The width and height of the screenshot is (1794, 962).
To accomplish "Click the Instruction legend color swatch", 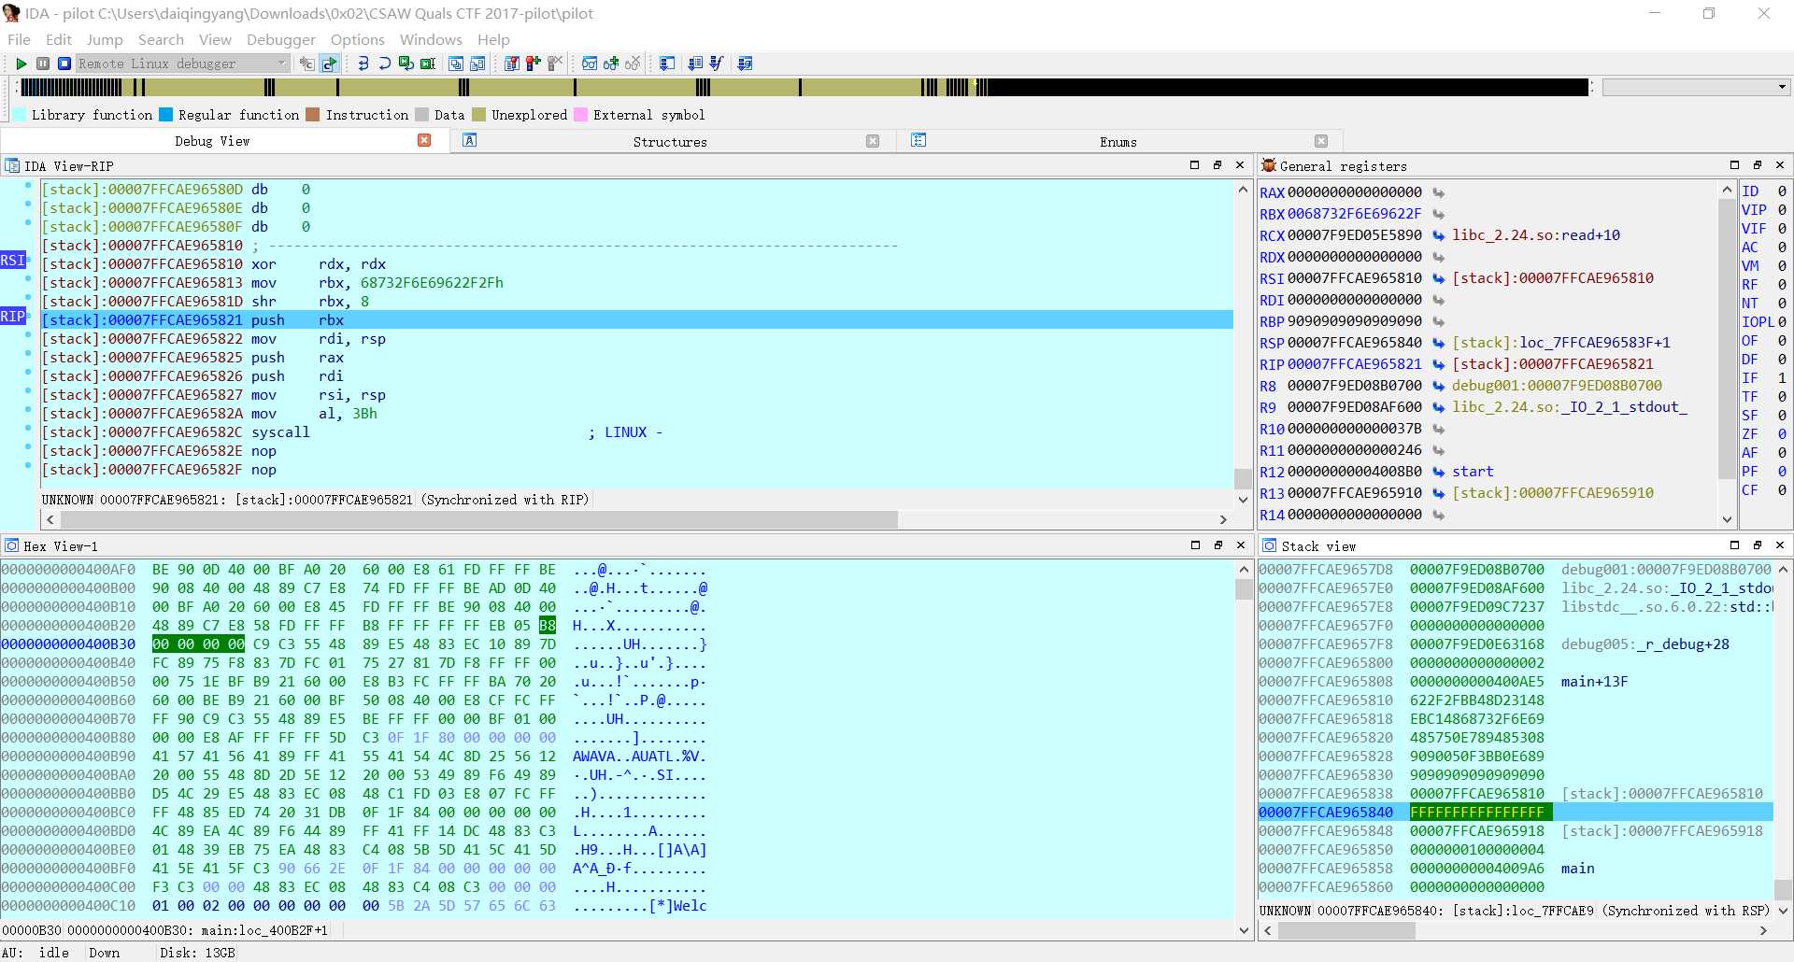I will tap(313, 115).
